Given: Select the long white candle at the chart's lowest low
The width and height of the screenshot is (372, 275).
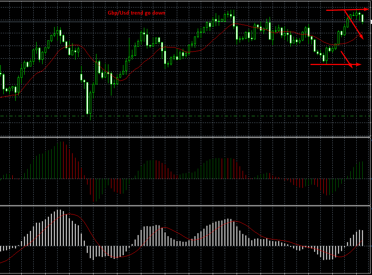Looking at the screenshot, I should 87,98.
